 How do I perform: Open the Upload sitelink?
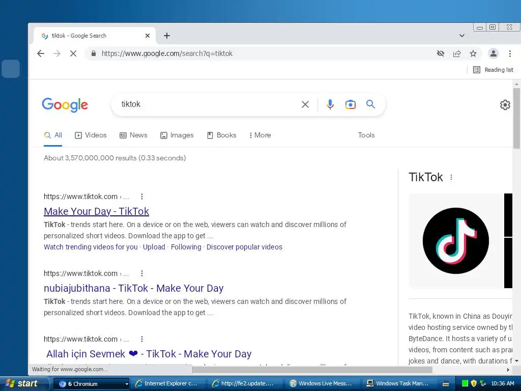pyautogui.click(x=154, y=247)
